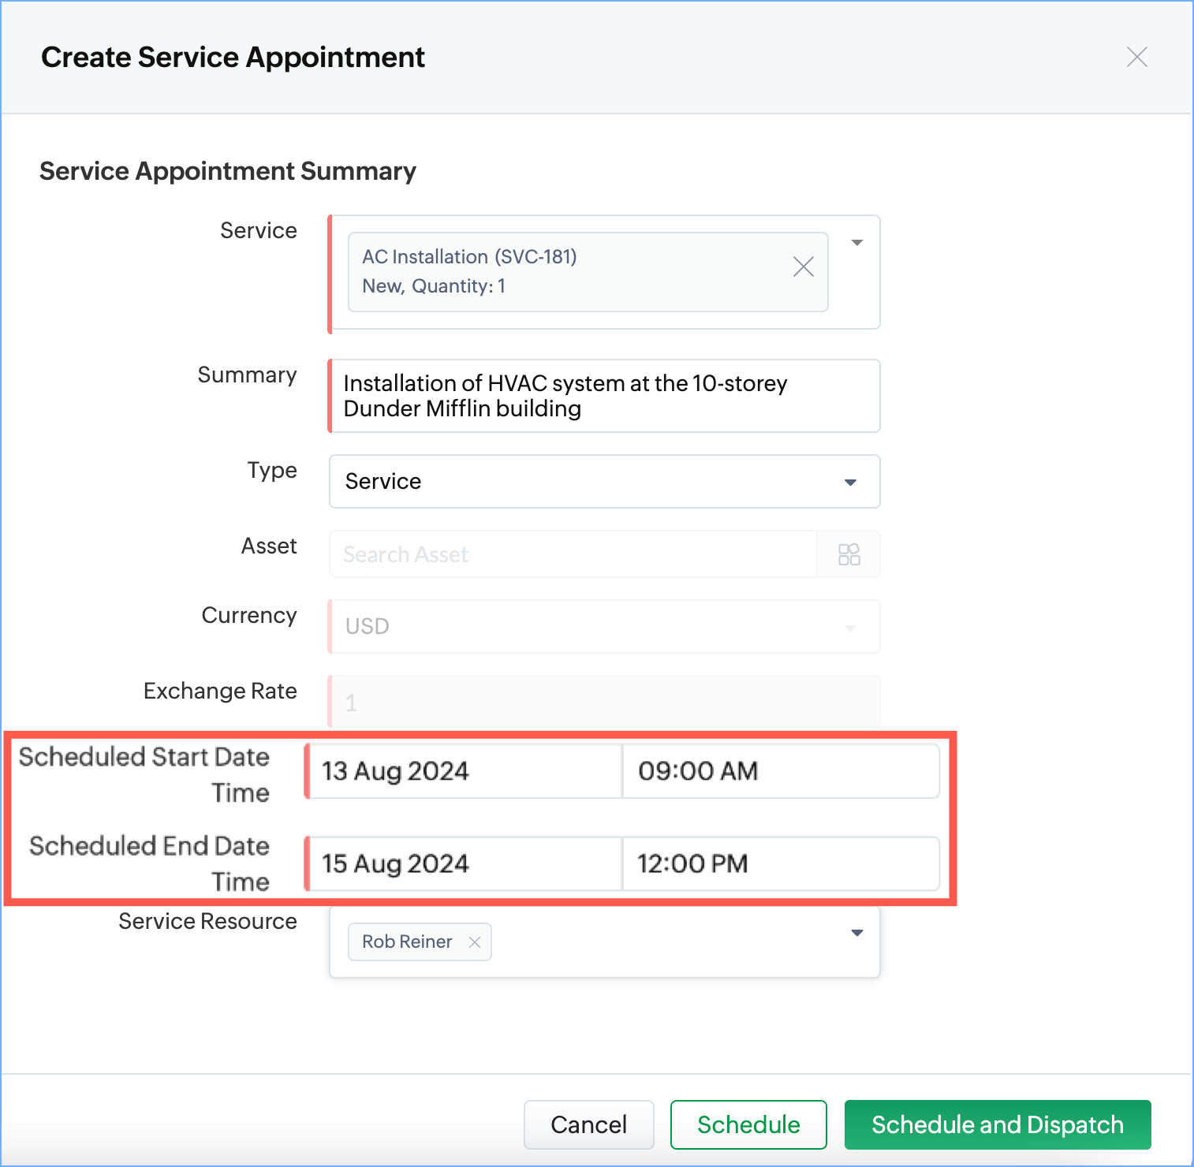Viewport: 1194px width, 1167px height.
Task: Expand the Service dropdown arrow
Action: tap(856, 243)
